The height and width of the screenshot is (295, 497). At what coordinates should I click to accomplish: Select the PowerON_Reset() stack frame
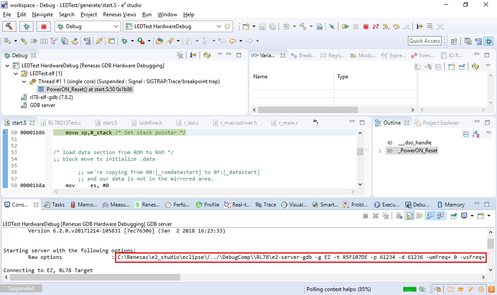(85, 89)
